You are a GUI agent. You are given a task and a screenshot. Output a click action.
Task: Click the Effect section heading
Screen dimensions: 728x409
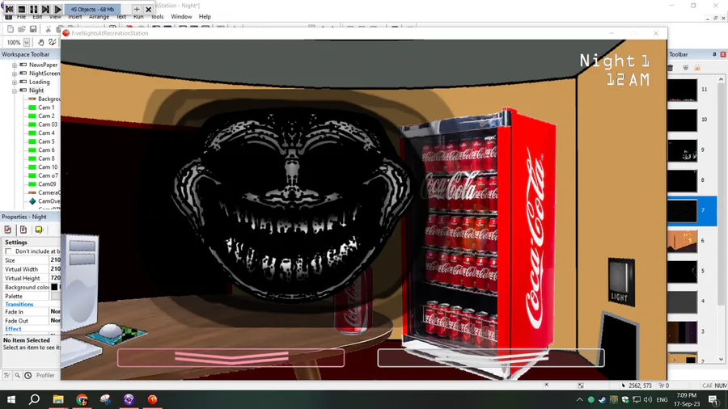pos(13,329)
